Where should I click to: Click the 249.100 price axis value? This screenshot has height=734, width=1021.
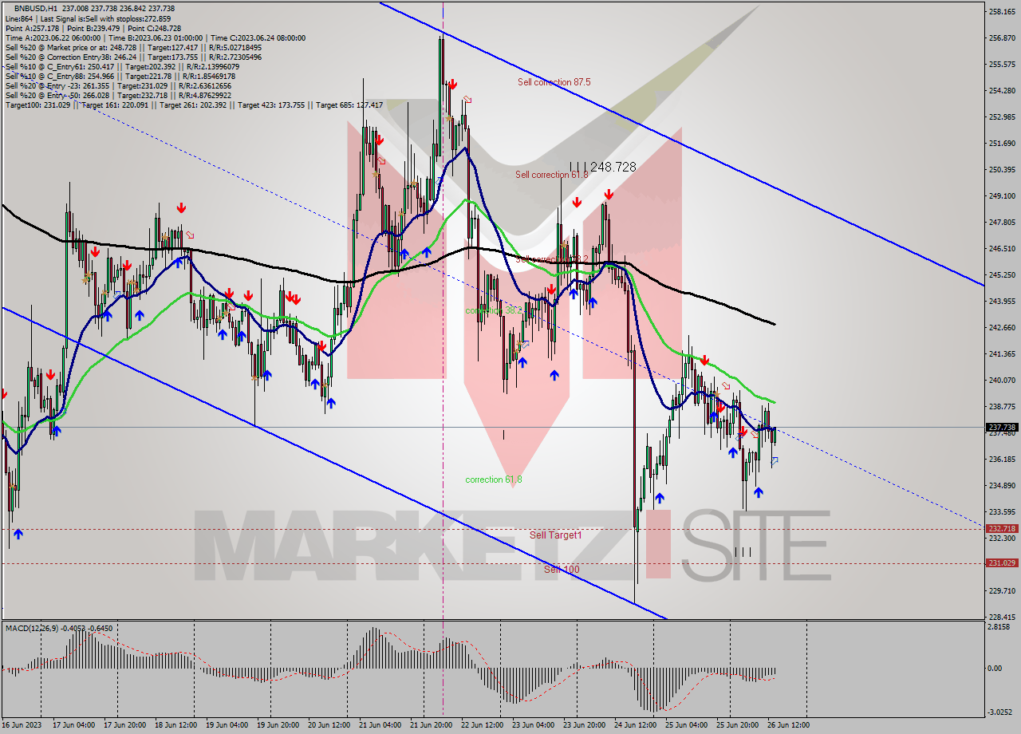coord(1002,195)
